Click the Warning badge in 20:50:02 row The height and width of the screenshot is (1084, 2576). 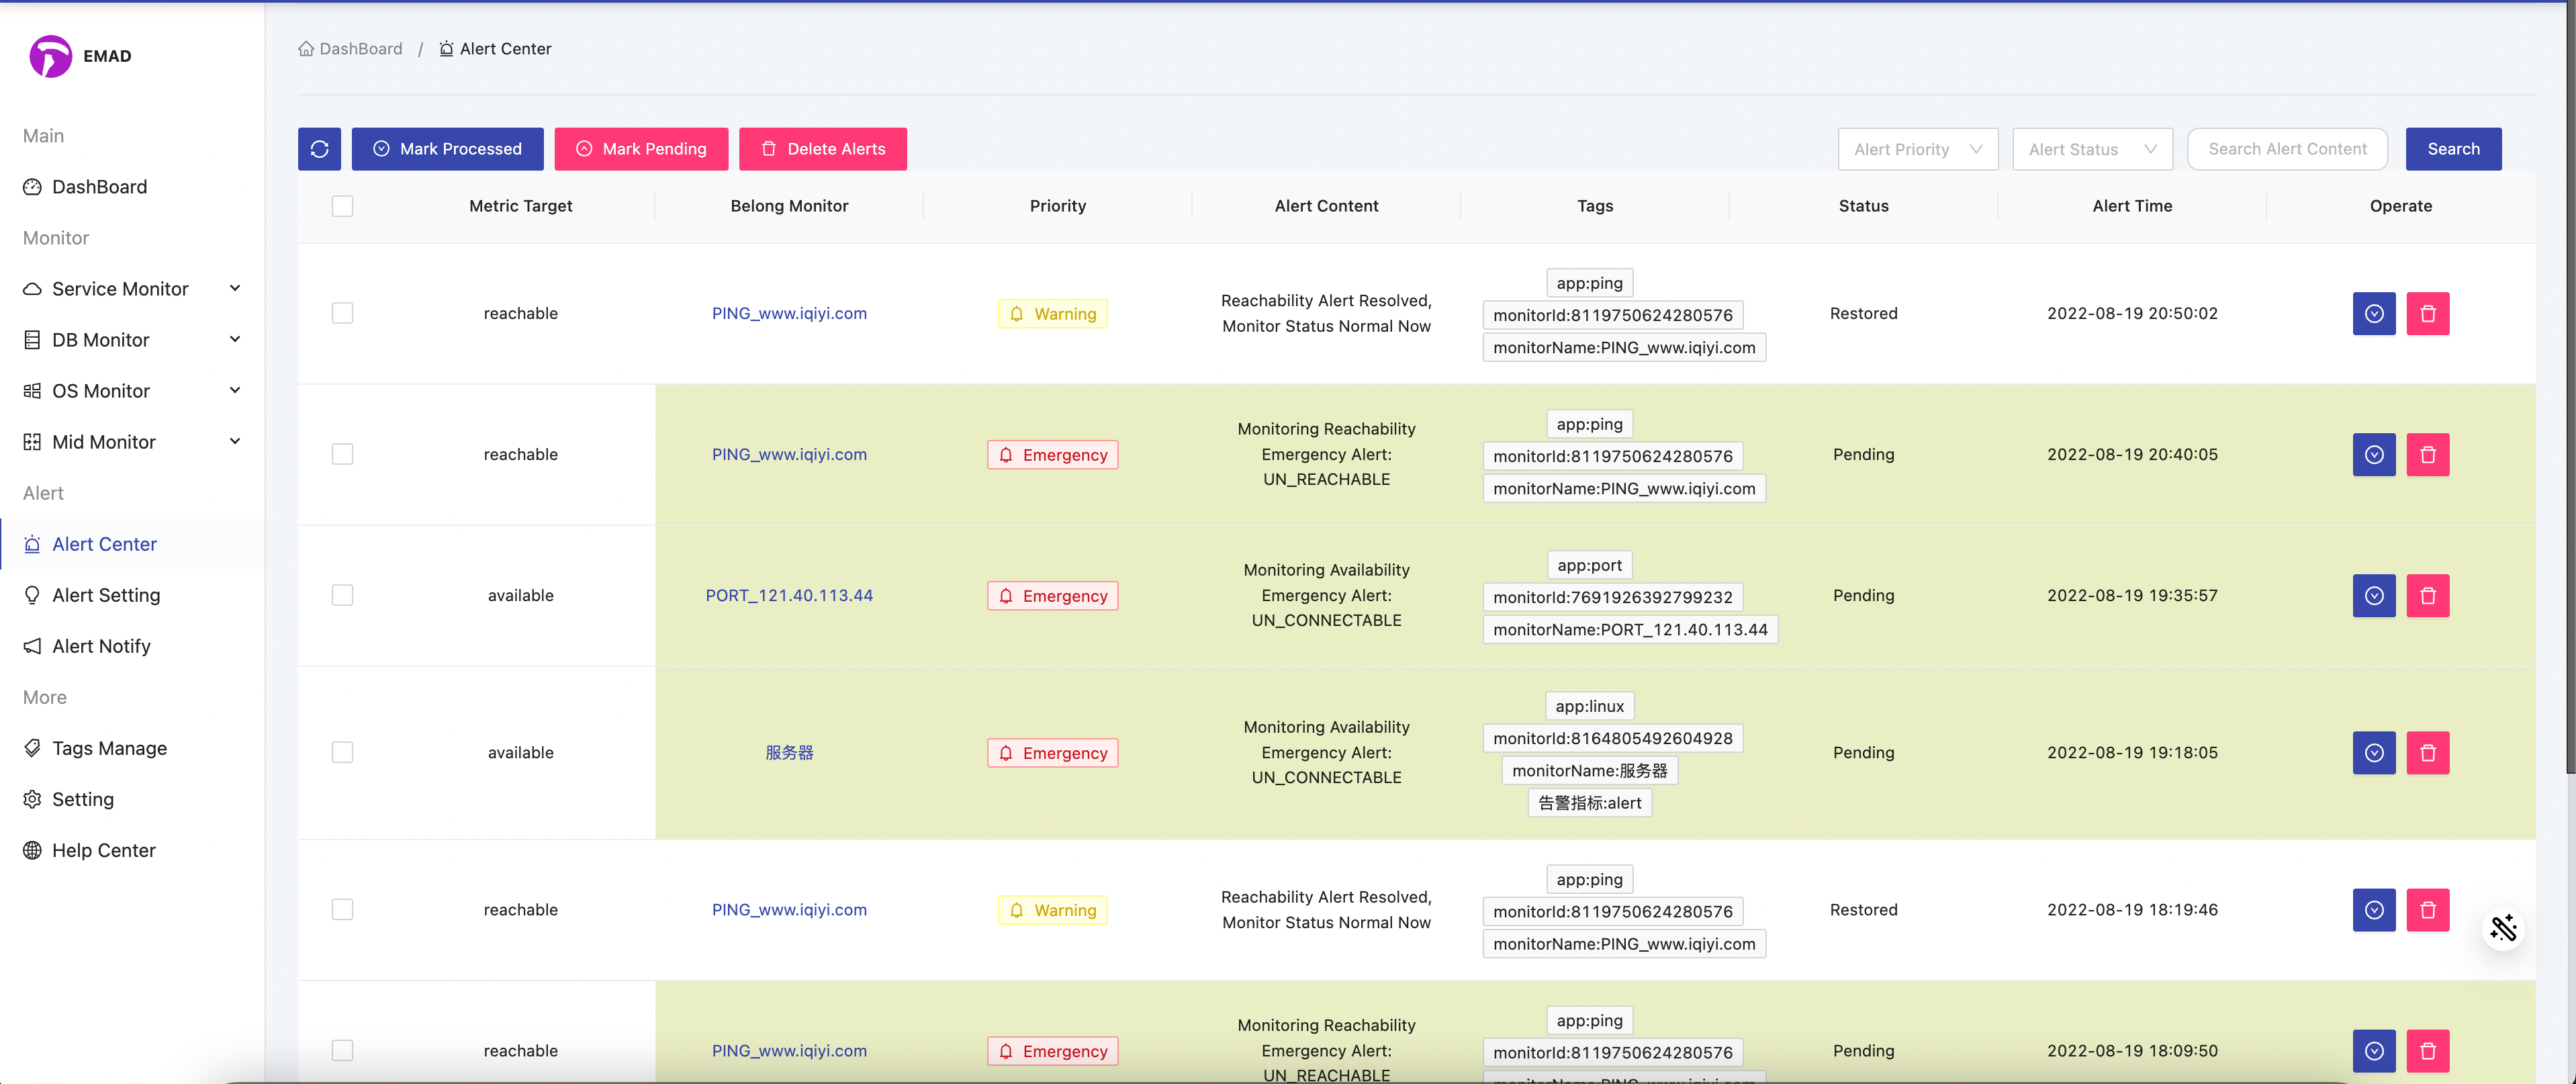[x=1052, y=314]
